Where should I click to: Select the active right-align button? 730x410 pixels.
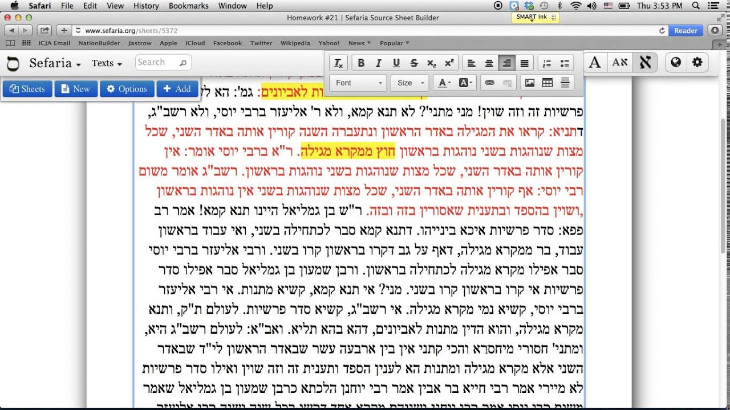point(506,63)
